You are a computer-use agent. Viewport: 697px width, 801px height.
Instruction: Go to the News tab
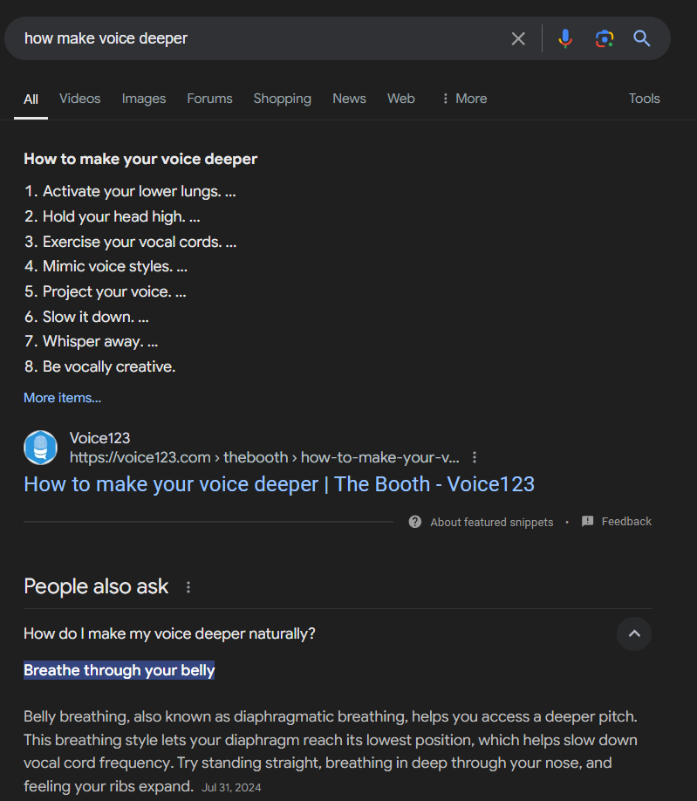349,99
